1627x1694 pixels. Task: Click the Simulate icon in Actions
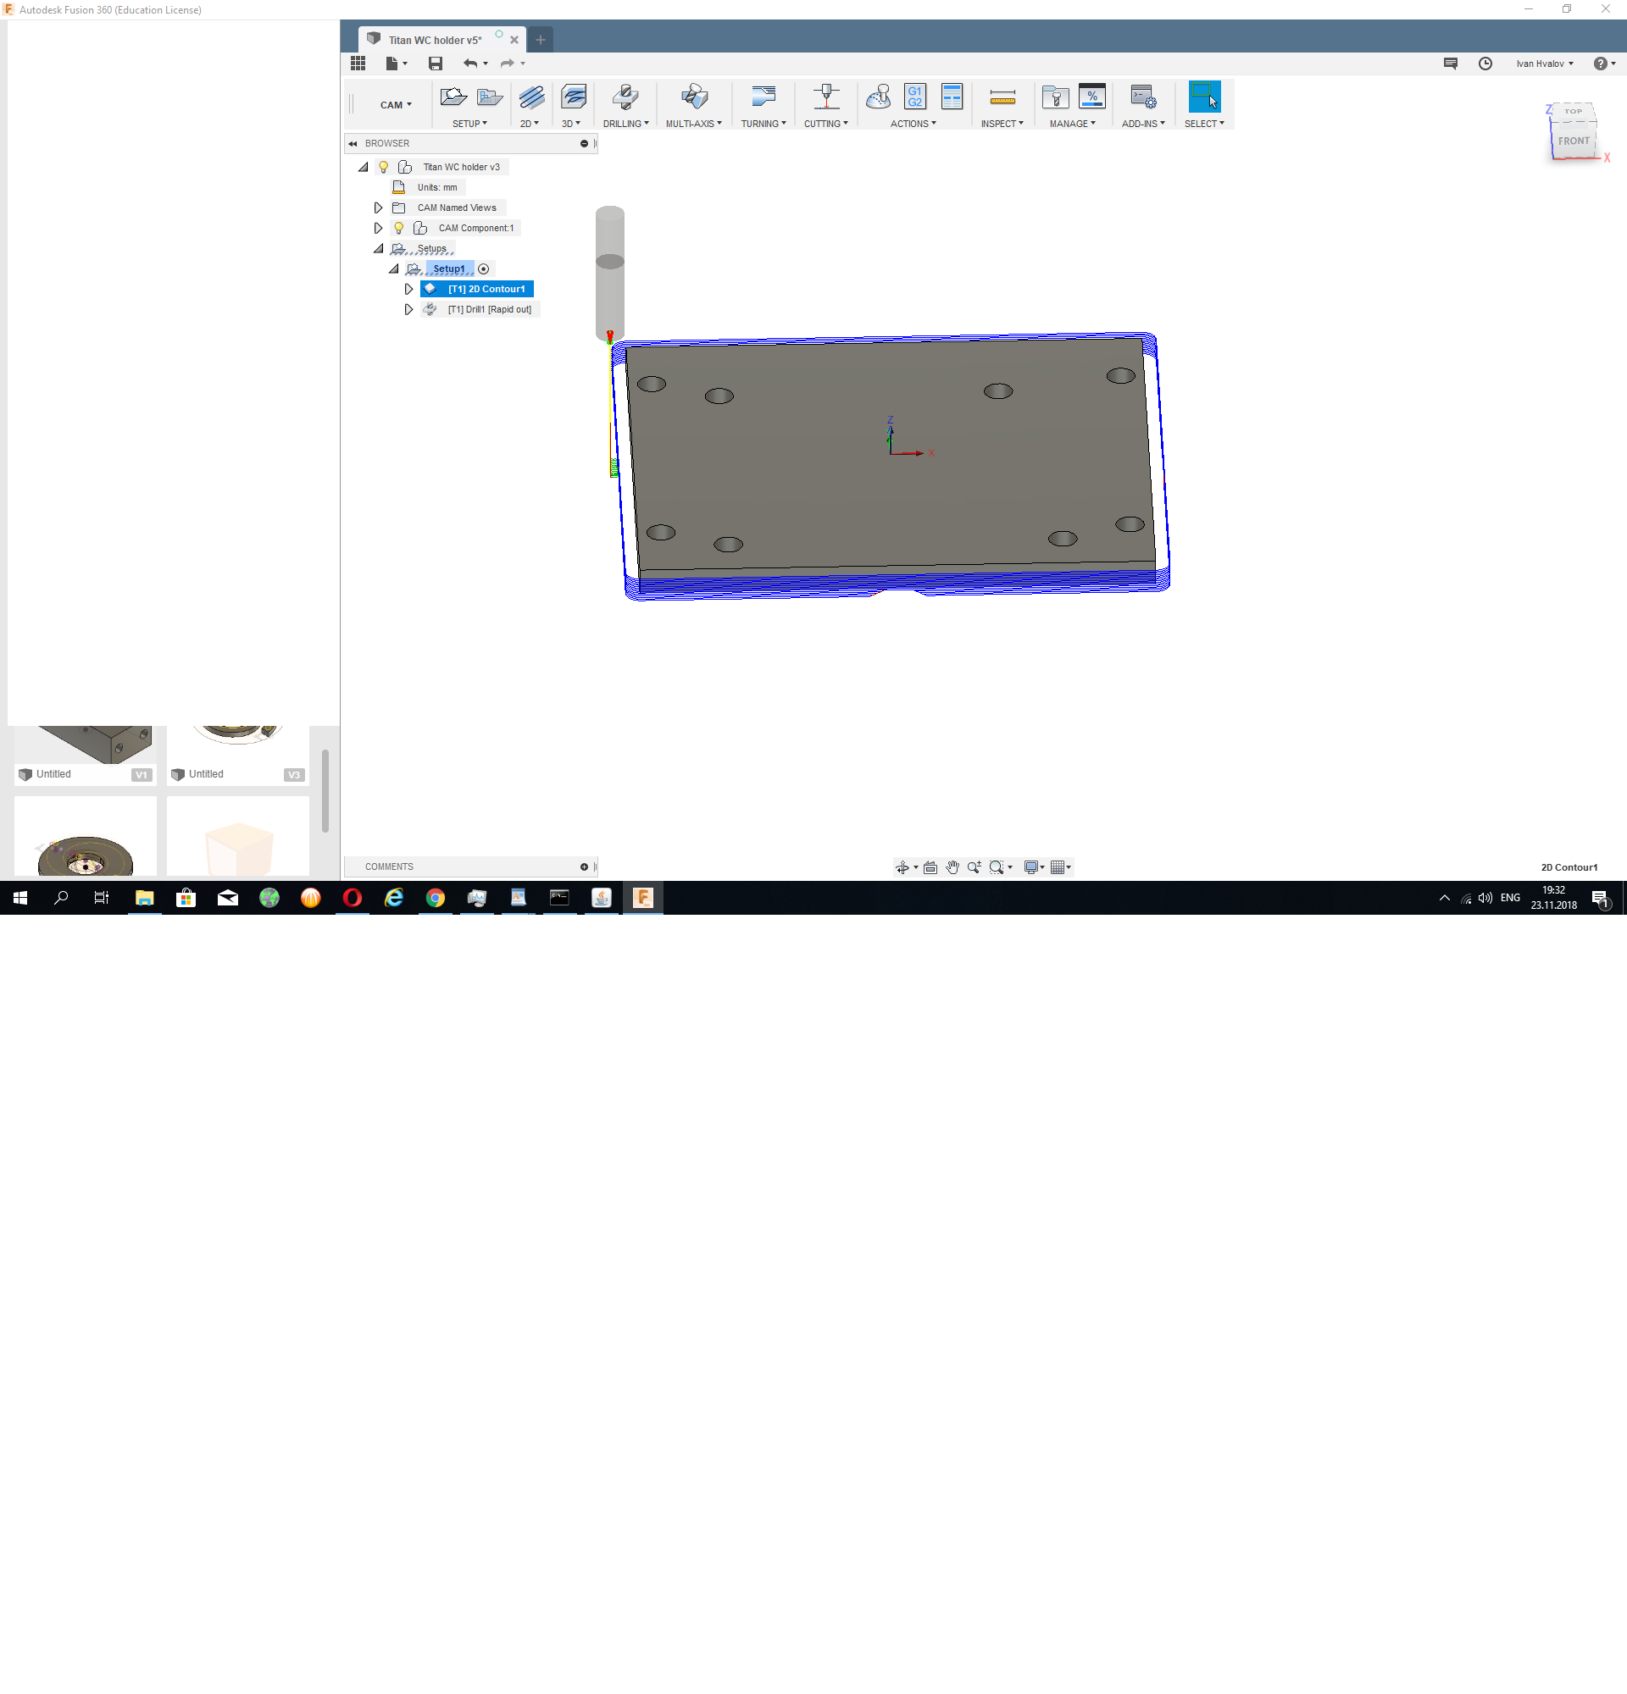pyautogui.click(x=879, y=97)
